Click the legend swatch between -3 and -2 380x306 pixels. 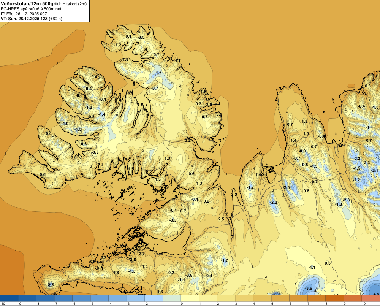136,298
